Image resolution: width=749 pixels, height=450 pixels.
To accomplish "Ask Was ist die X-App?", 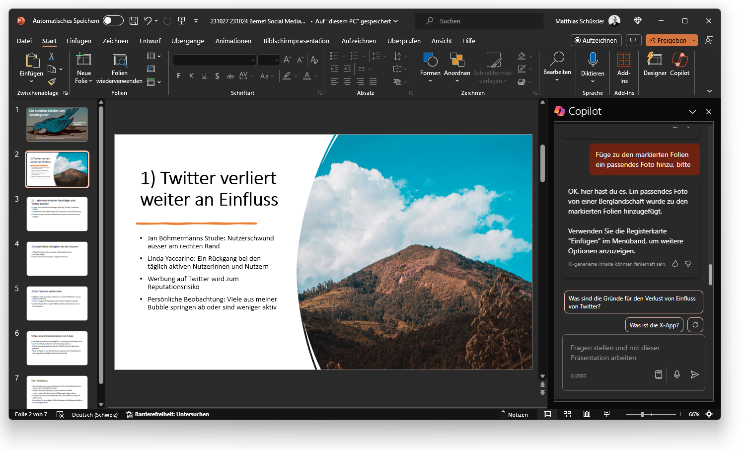I will tap(654, 325).
